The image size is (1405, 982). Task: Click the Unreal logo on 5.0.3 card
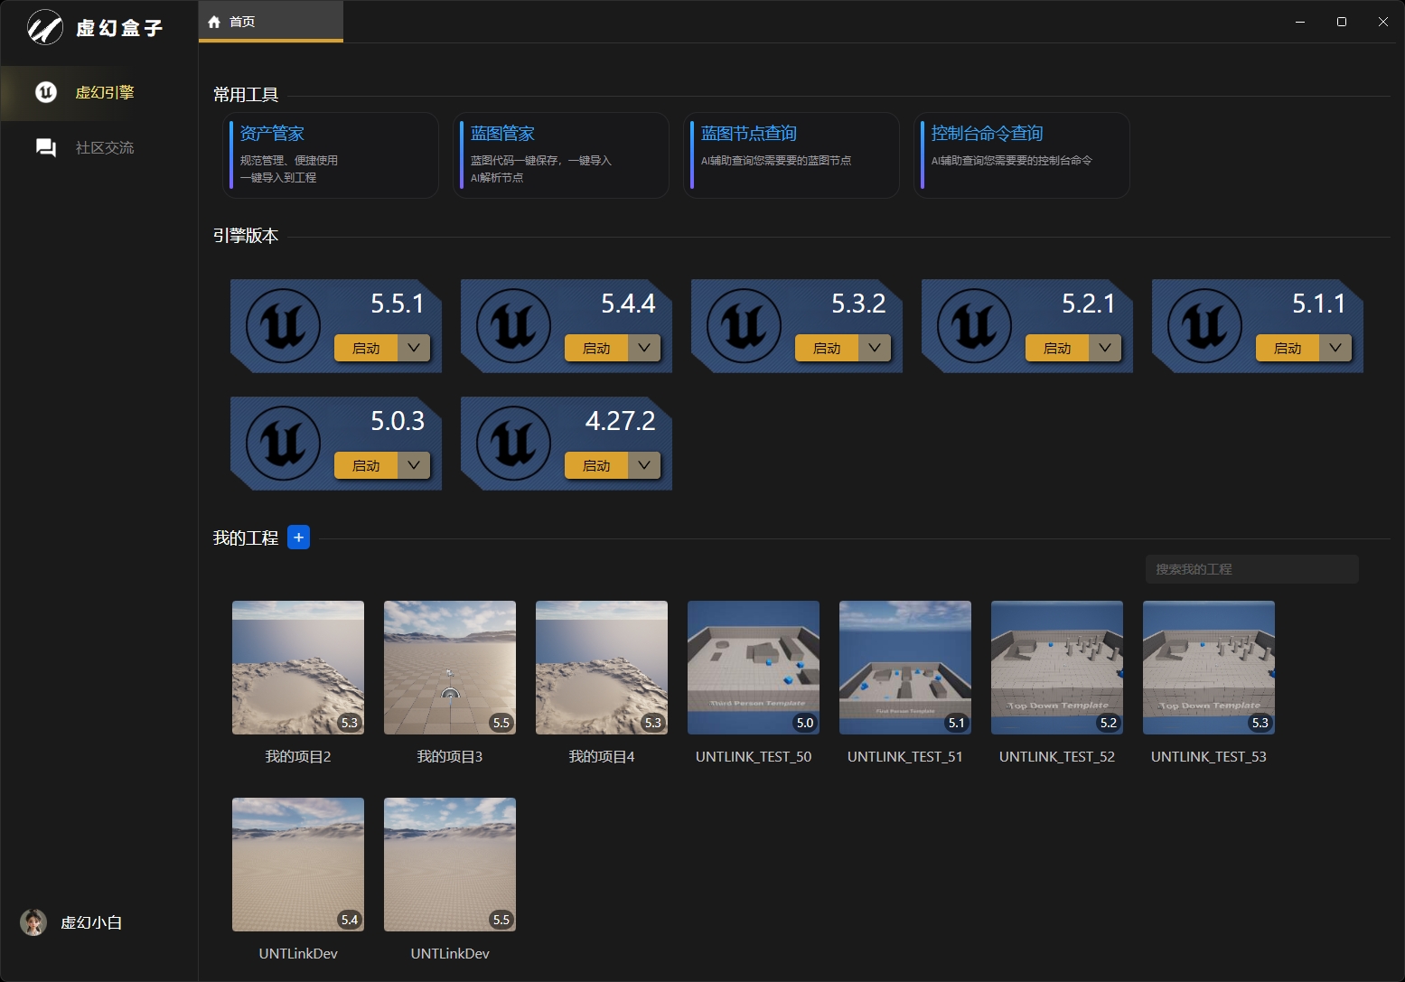coord(283,444)
